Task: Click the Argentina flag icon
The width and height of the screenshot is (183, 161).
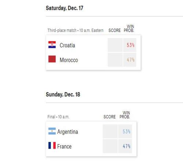Action: pyautogui.click(x=52, y=131)
